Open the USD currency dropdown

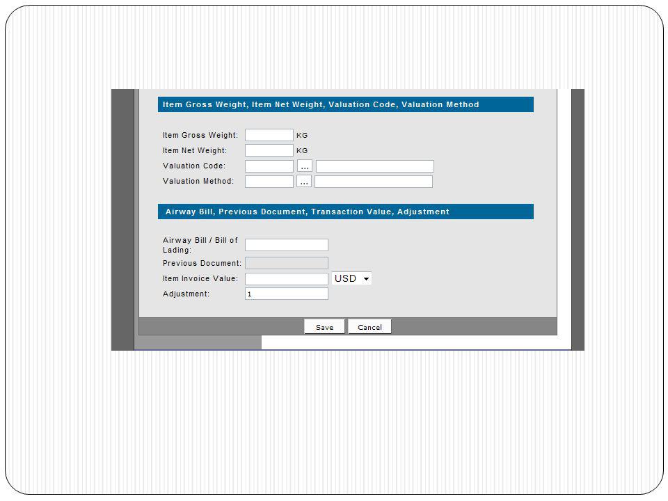click(x=351, y=278)
